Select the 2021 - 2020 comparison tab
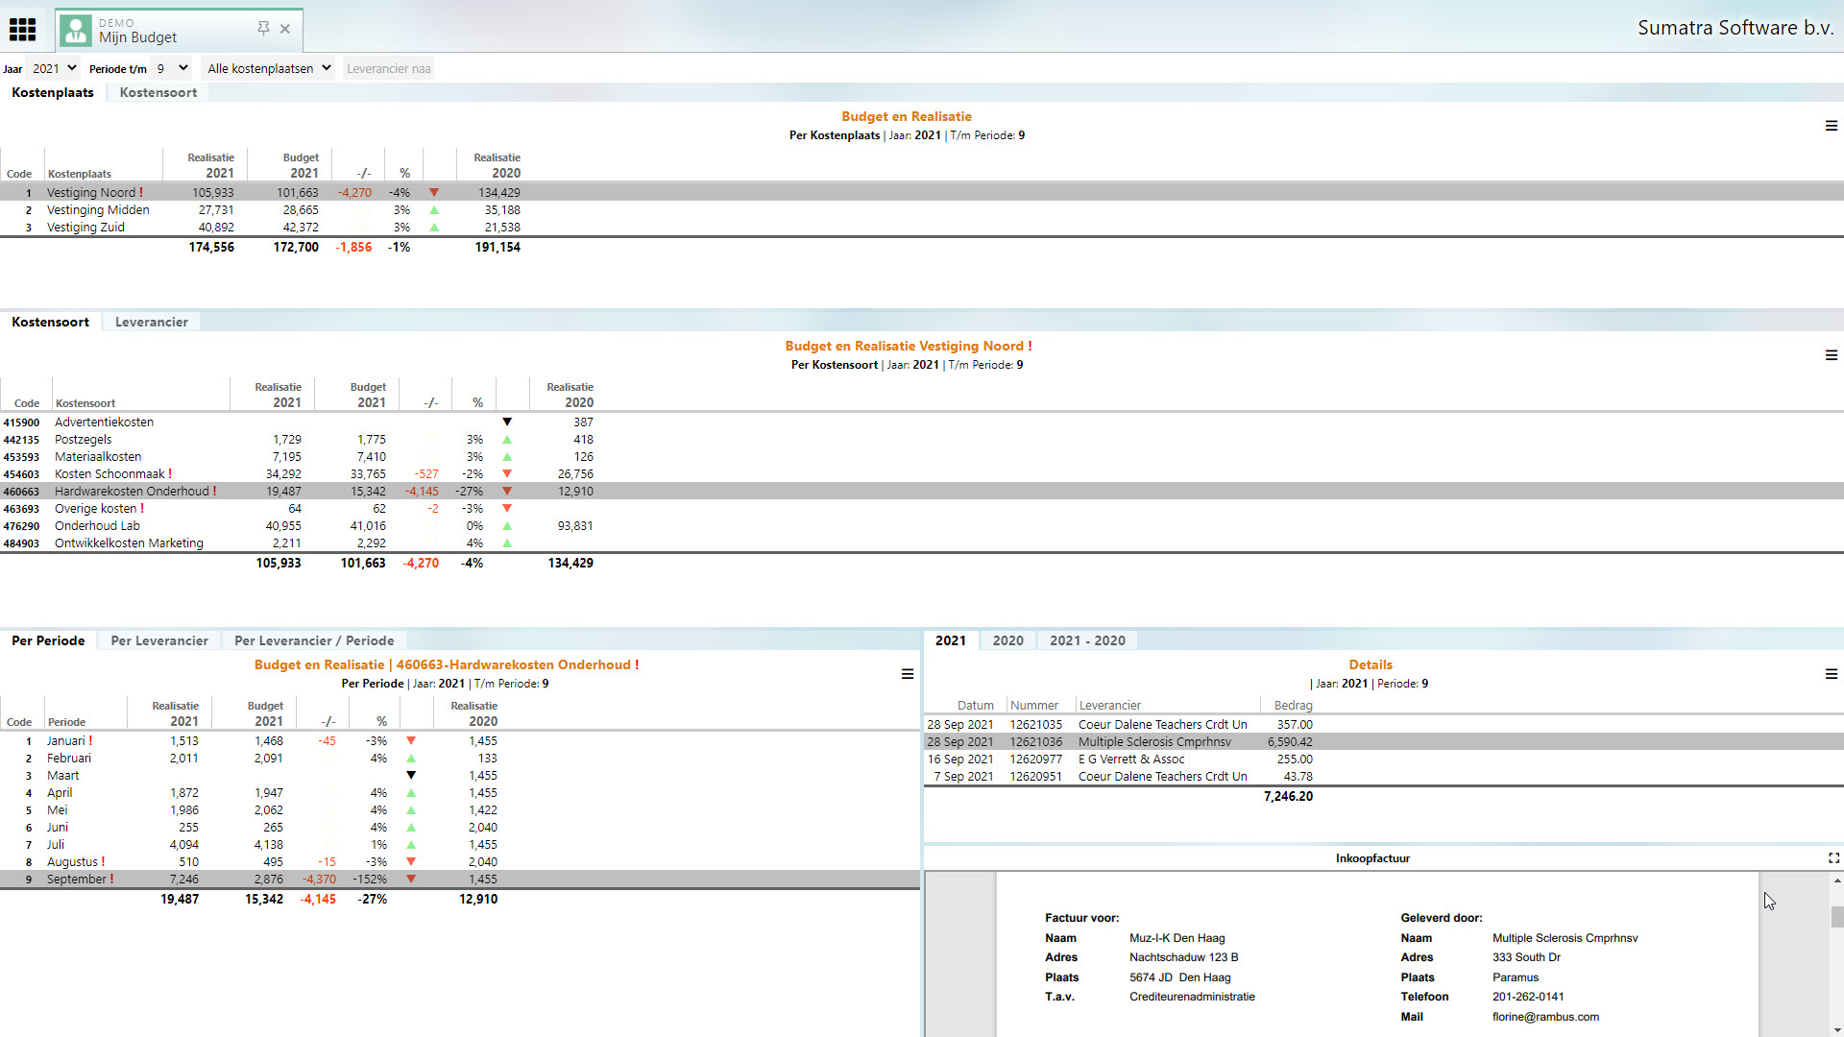The width and height of the screenshot is (1844, 1037). click(x=1087, y=640)
